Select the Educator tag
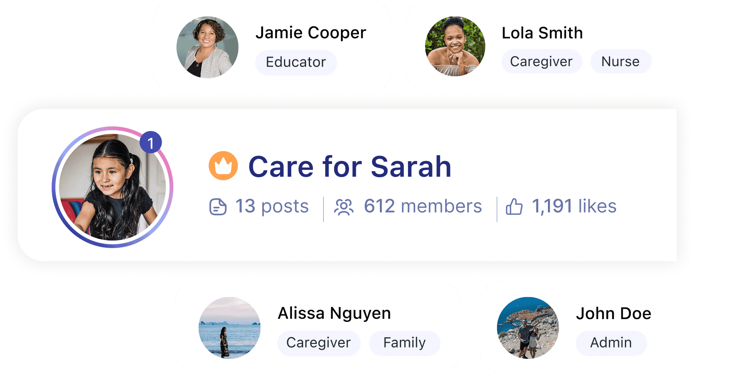 [x=296, y=63]
